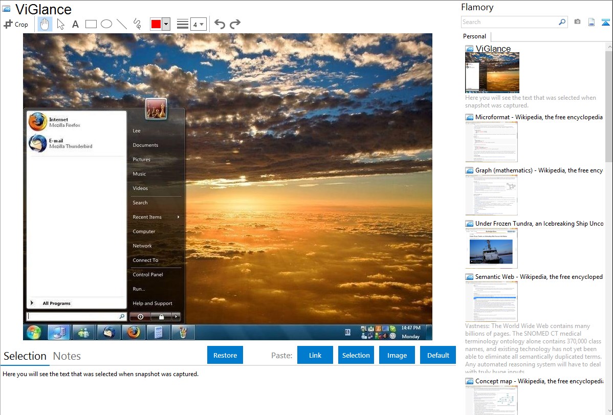Select the Crop tool
This screenshot has width=613, height=415.
pos(16,24)
